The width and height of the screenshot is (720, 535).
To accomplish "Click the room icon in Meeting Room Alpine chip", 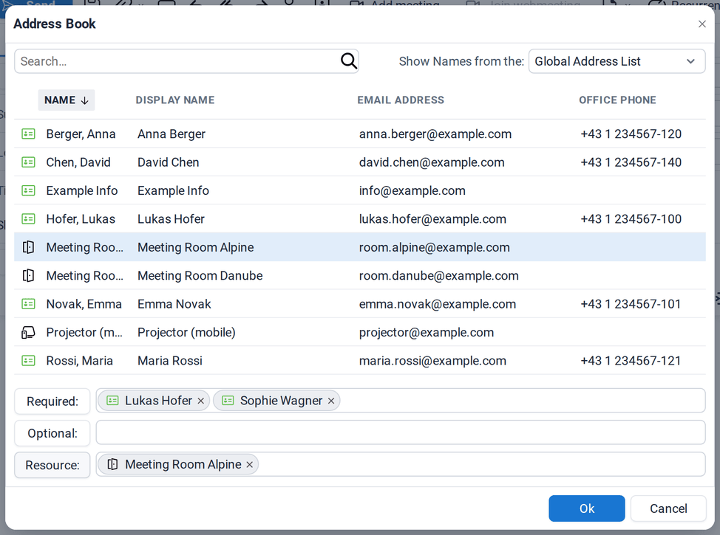I will (112, 464).
